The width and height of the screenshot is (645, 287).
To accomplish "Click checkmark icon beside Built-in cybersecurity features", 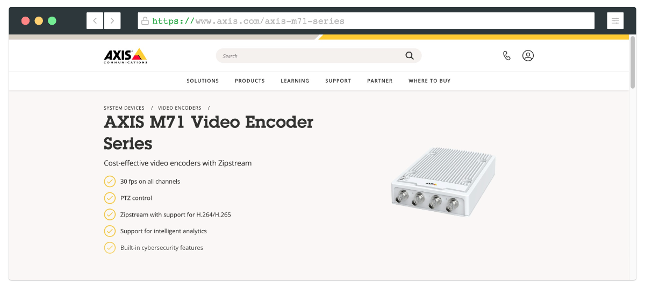I will click(110, 248).
